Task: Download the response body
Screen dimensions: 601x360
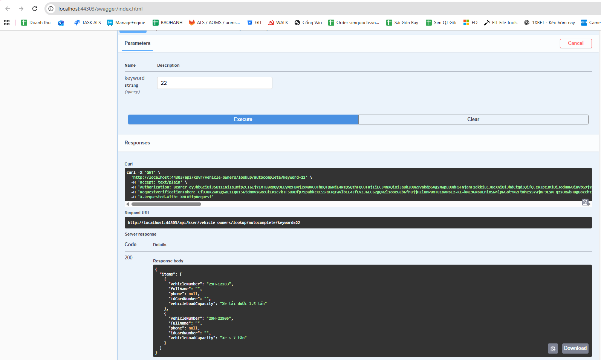Action: tap(575, 348)
